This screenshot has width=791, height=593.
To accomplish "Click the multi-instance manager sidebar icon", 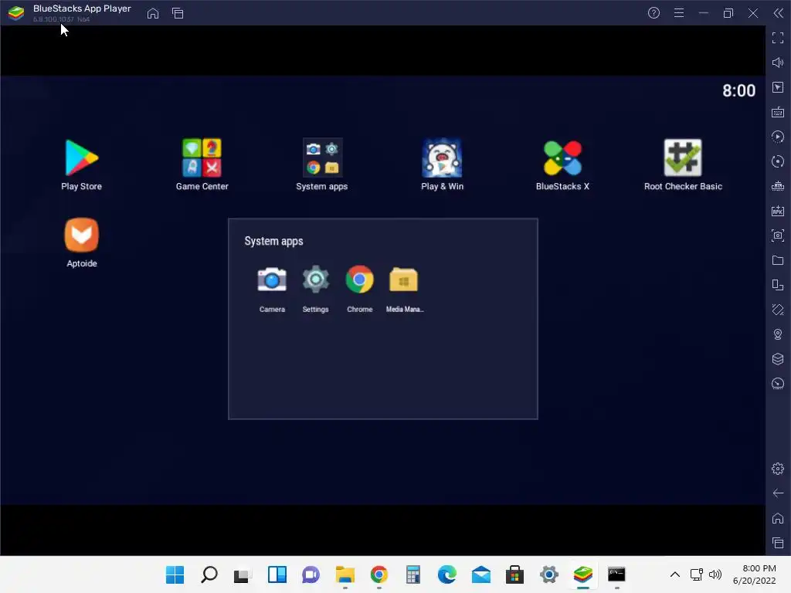I will click(778, 285).
